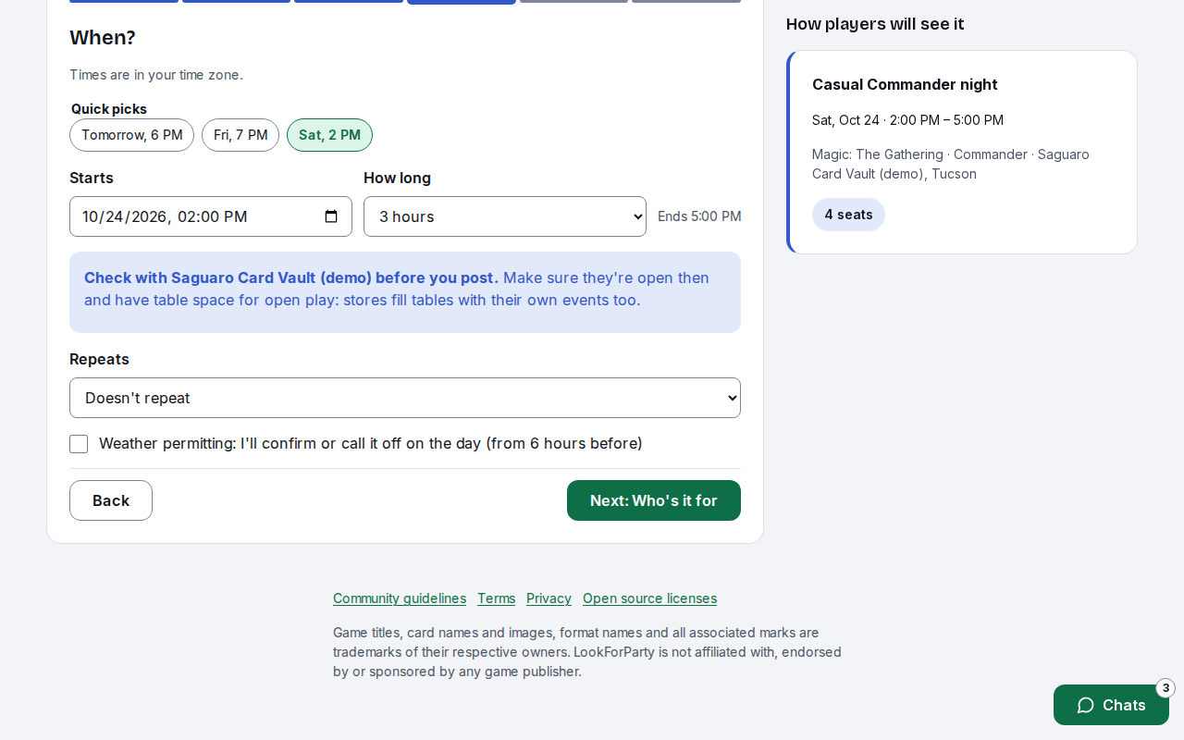1184x740 pixels.
Task: Visit the Privacy link
Action: [549, 598]
